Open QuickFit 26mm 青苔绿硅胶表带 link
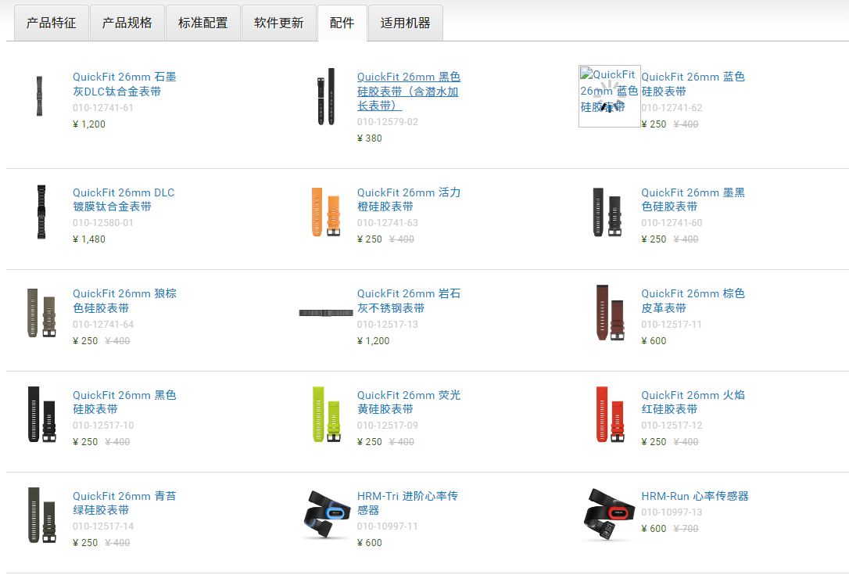The height and width of the screenshot is (575, 849). click(124, 503)
